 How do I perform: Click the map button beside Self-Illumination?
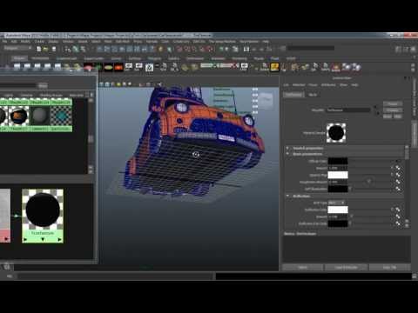[x=398, y=189]
